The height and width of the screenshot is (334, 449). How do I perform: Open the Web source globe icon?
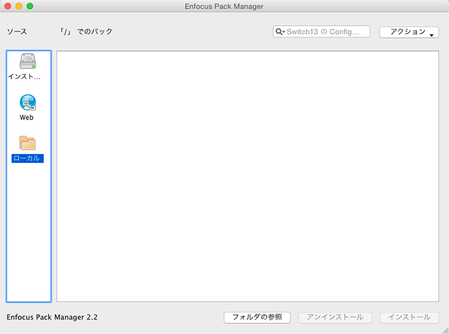(28, 102)
